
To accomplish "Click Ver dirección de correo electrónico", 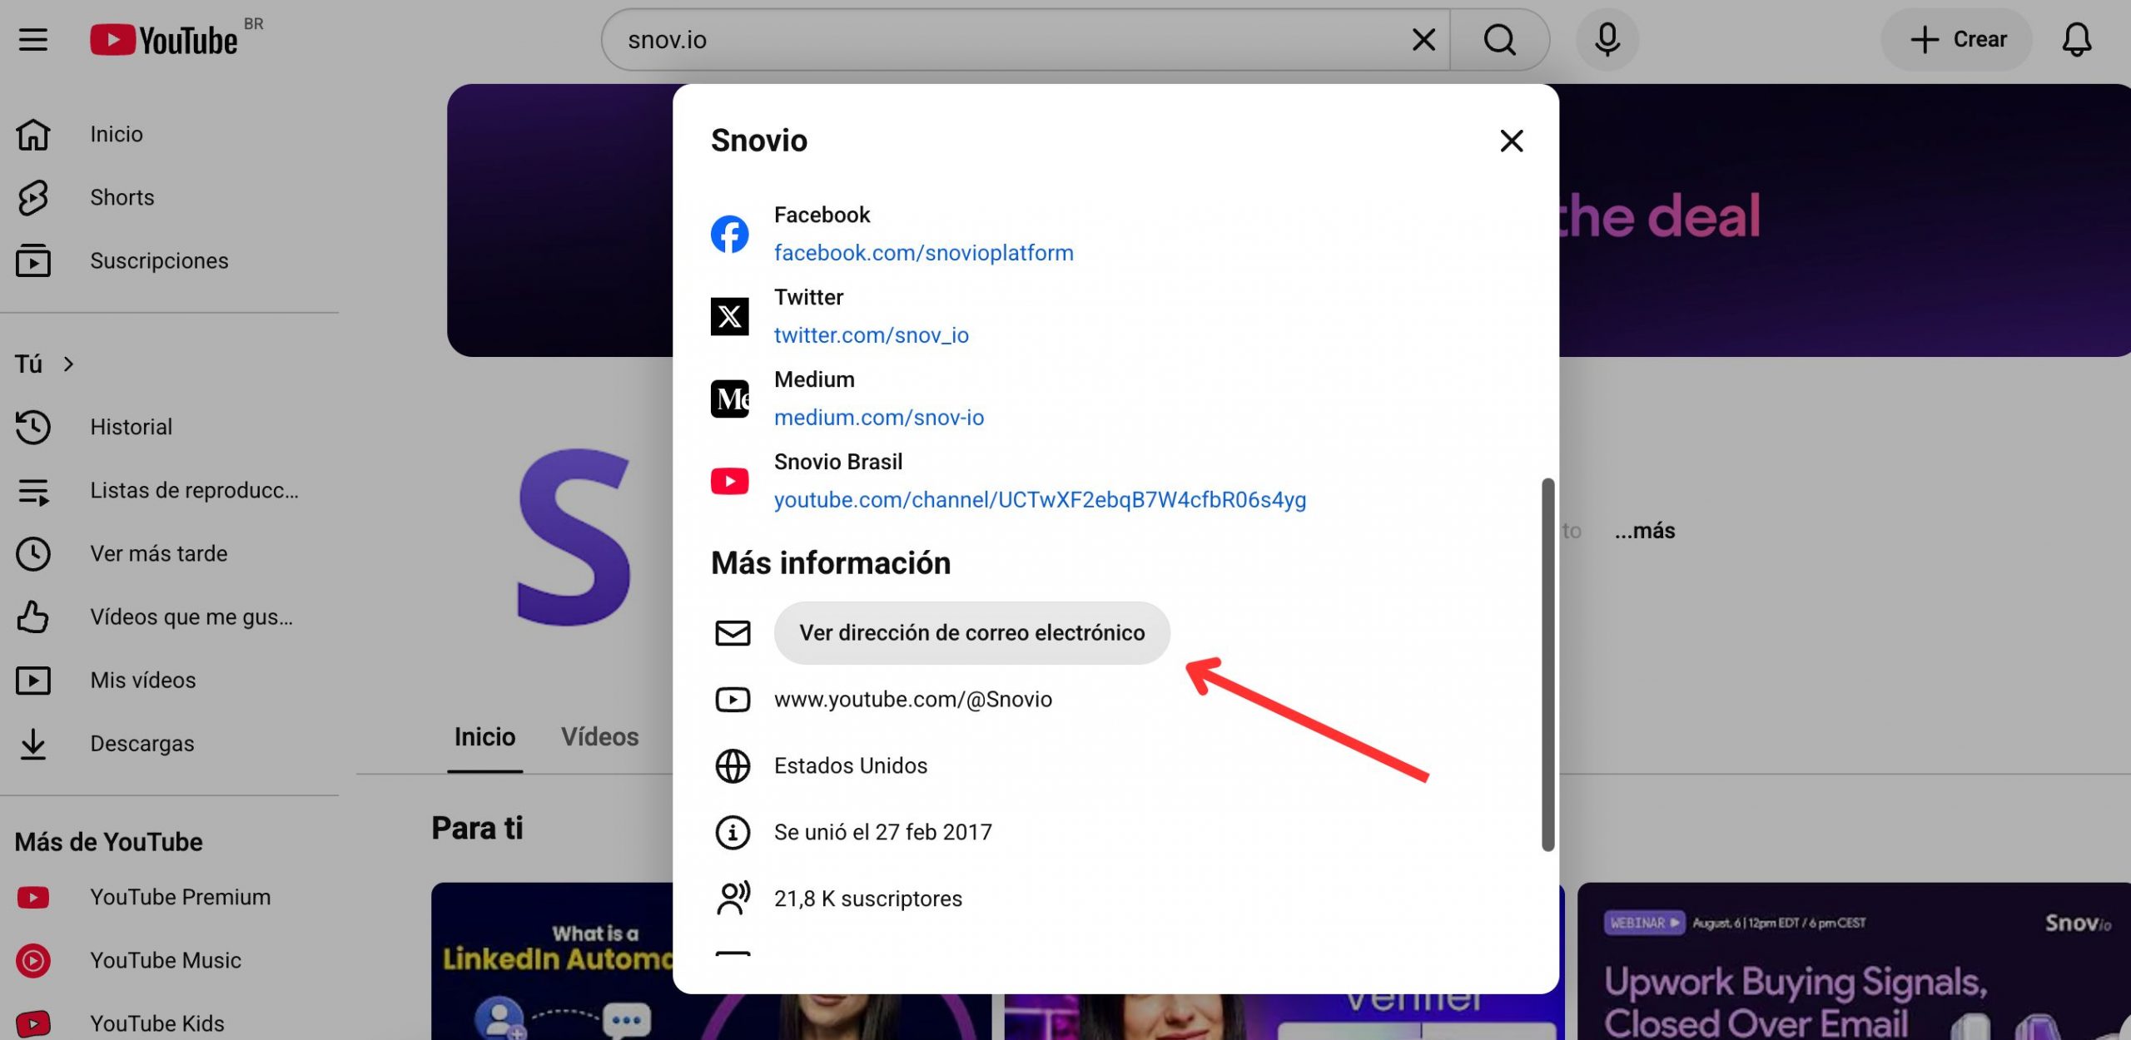I will pyautogui.click(x=971, y=633).
